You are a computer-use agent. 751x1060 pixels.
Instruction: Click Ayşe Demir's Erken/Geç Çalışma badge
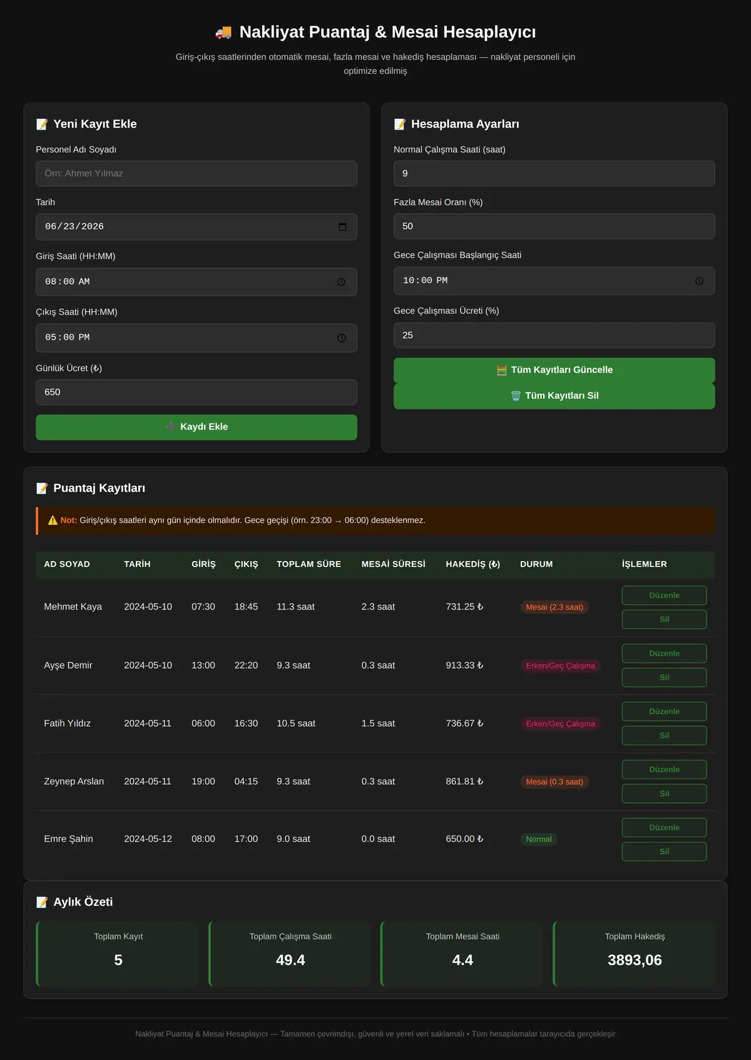click(x=561, y=665)
